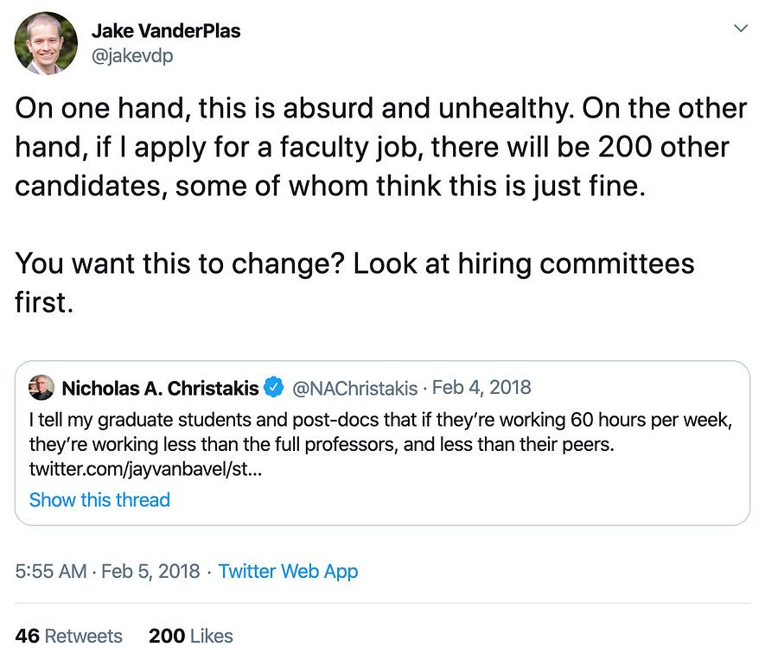This screenshot has width=765, height=666.
Task: Click the word "Retweets" label
Action: (x=83, y=636)
